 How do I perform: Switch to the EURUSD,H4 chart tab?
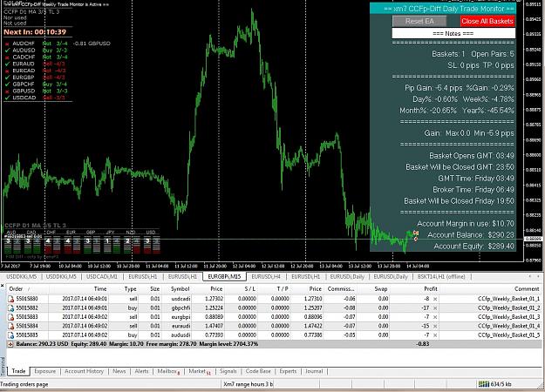pos(266,277)
